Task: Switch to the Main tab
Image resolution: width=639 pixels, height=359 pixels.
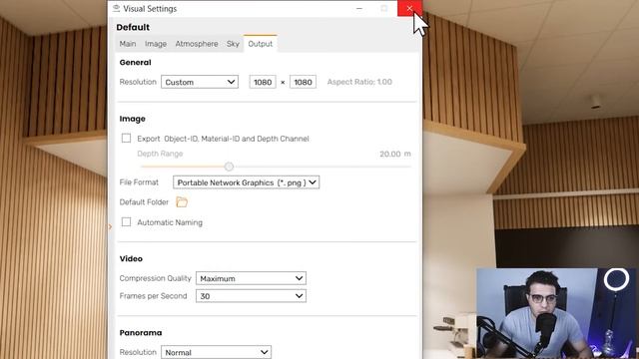Action: 128,44
